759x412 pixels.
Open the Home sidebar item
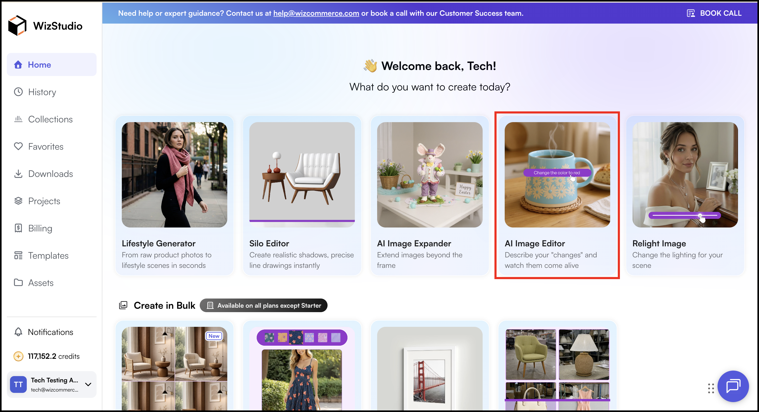pos(51,64)
